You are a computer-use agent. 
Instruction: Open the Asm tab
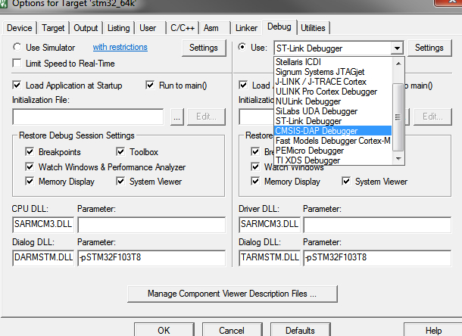tap(211, 28)
